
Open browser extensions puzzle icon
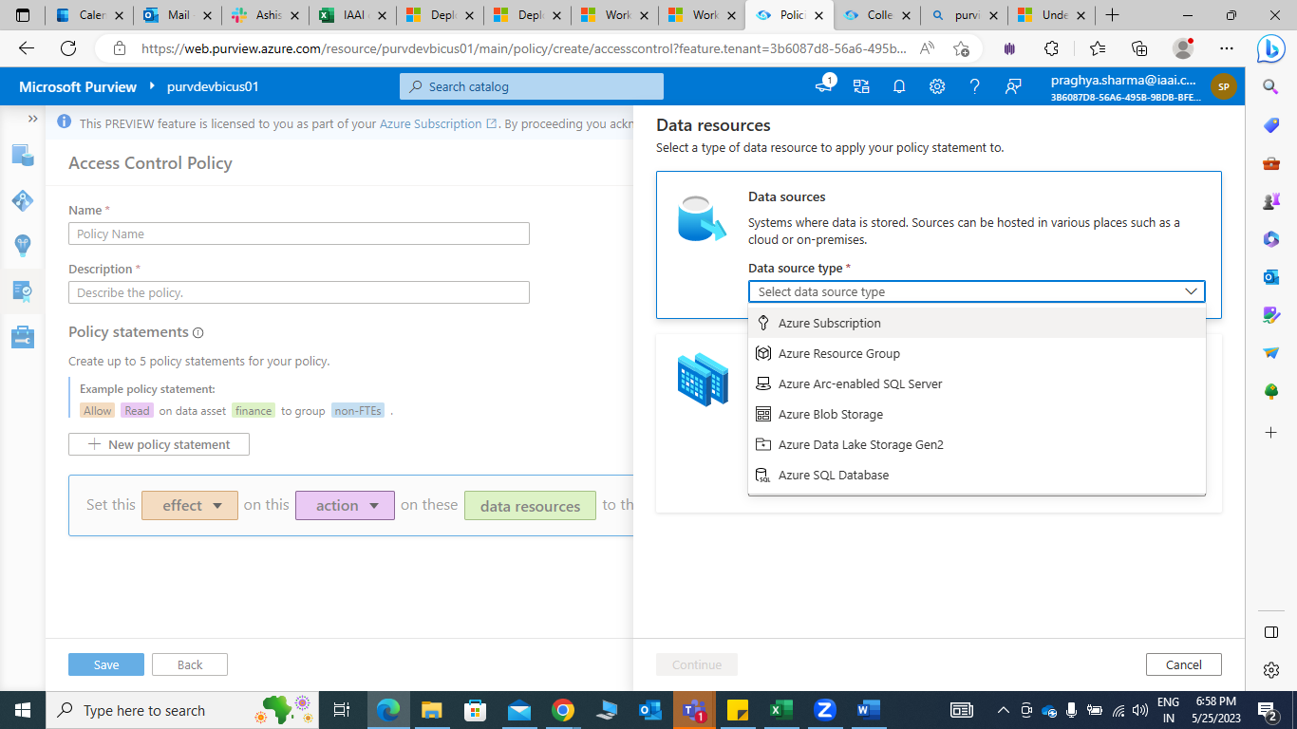tap(1051, 49)
